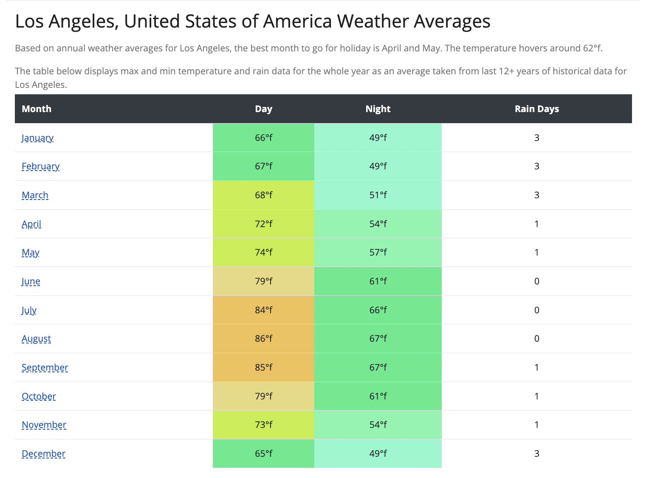Click the July month link
The width and height of the screenshot is (649, 478).
click(x=29, y=310)
